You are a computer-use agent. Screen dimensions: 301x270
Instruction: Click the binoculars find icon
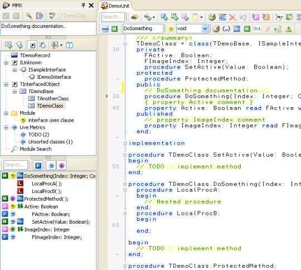pos(134,17)
